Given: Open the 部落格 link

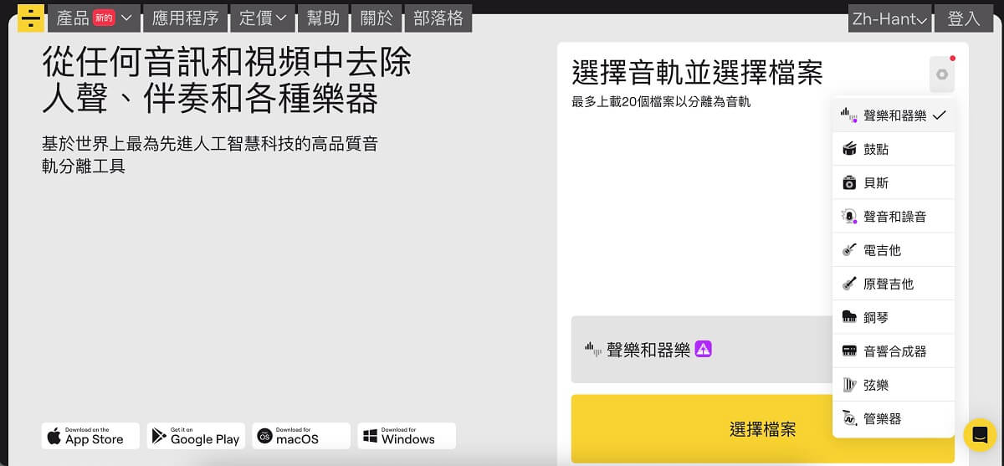Looking at the screenshot, I should point(438,18).
